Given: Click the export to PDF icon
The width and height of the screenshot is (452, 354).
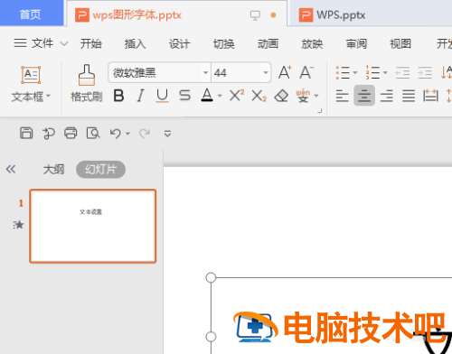Looking at the screenshot, I should point(49,134).
